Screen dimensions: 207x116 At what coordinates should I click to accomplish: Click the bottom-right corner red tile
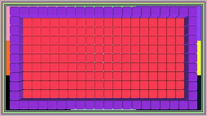tap(180, 94)
